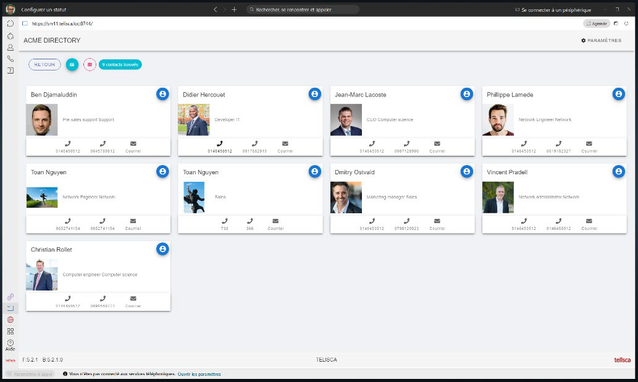Open the Messaging chat bubble in the sidebar
The height and width of the screenshot is (382, 638).
pyautogui.click(x=10, y=23)
